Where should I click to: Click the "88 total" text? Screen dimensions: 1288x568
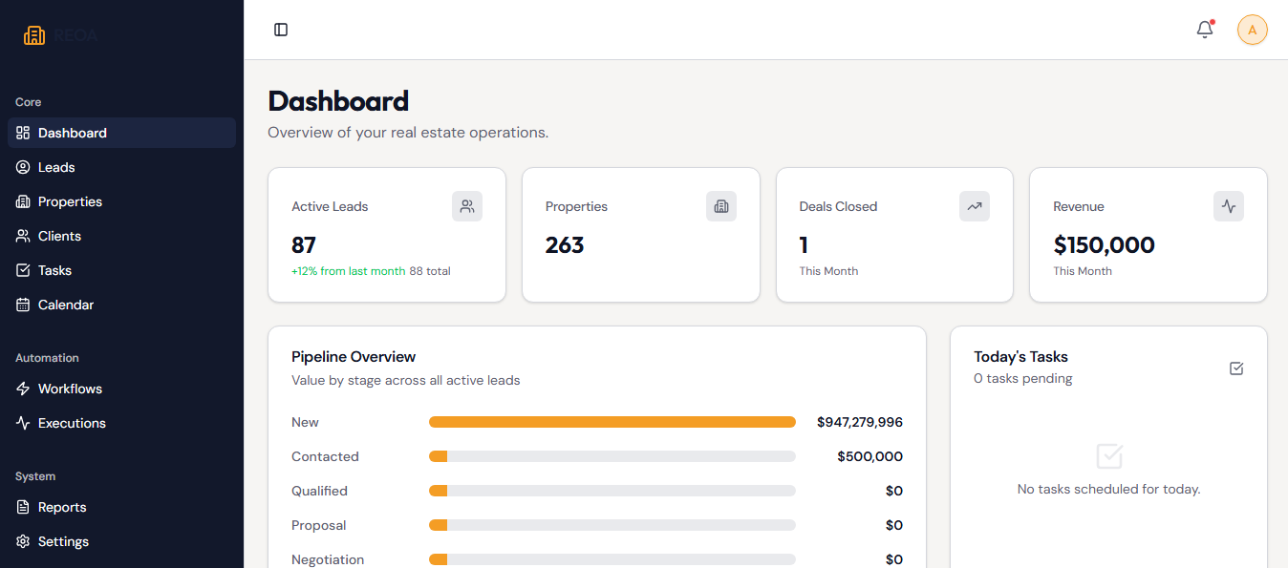pyautogui.click(x=430, y=271)
